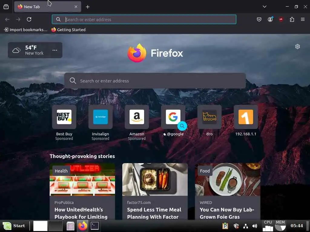Open factor75.com meal planning story image
The image size is (310, 232).
coord(155,179)
